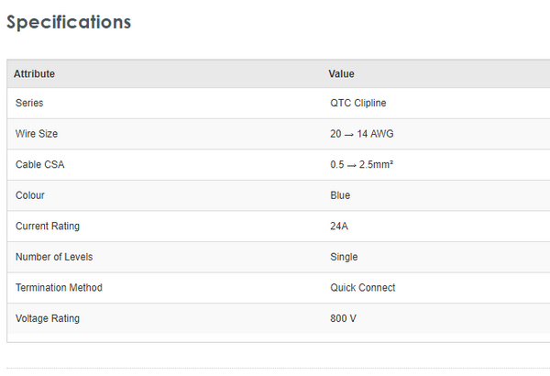Select the Number of Levels label
The width and height of the screenshot is (550, 376).
(54, 257)
